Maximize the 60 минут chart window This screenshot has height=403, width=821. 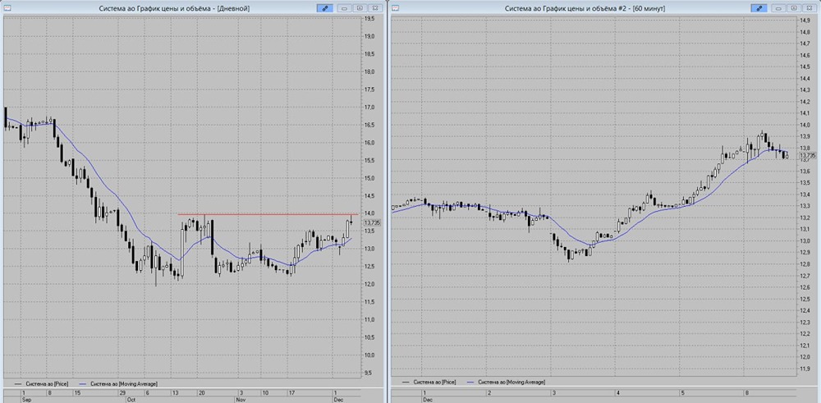(x=794, y=8)
